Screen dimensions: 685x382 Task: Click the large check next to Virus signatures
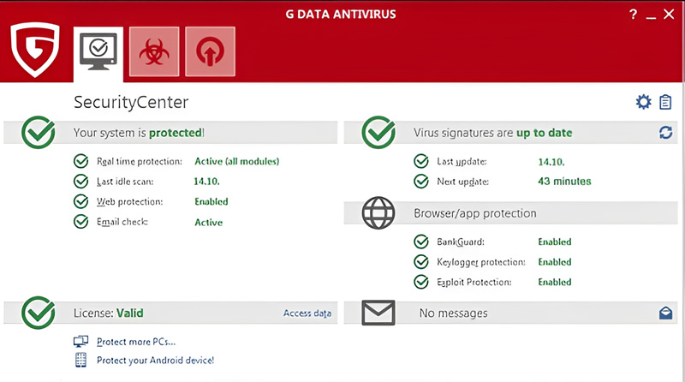coord(378,133)
